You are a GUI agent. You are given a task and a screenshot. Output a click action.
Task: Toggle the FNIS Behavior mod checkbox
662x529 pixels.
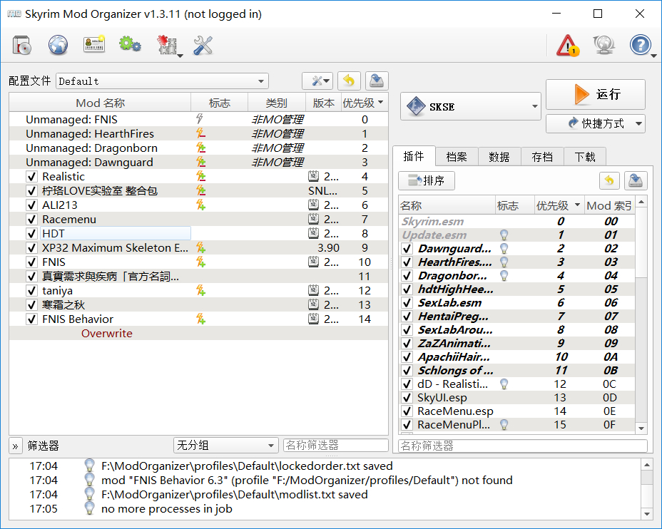pyautogui.click(x=31, y=319)
